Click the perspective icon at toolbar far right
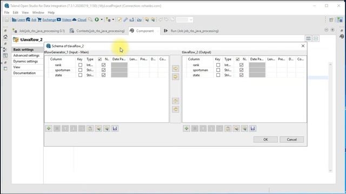The width and height of the screenshot is (346, 194). point(340,20)
